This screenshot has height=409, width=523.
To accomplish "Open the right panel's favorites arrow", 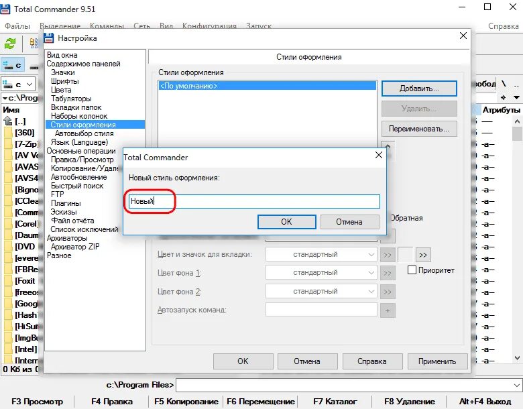I will point(517,98).
